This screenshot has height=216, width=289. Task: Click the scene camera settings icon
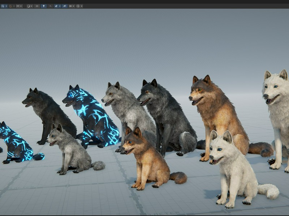pyautogui.click(x=70, y=6)
